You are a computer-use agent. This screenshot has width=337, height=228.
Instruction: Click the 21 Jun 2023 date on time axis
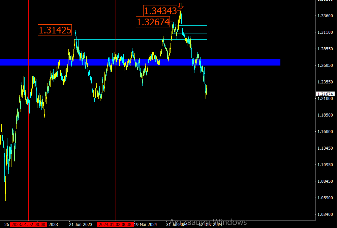click(81, 225)
